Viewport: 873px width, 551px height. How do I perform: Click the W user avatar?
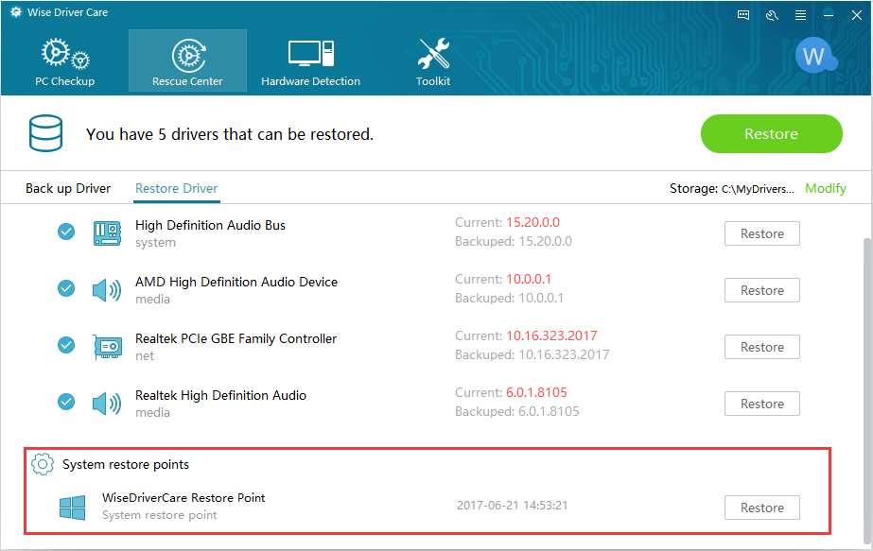(x=815, y=56)
